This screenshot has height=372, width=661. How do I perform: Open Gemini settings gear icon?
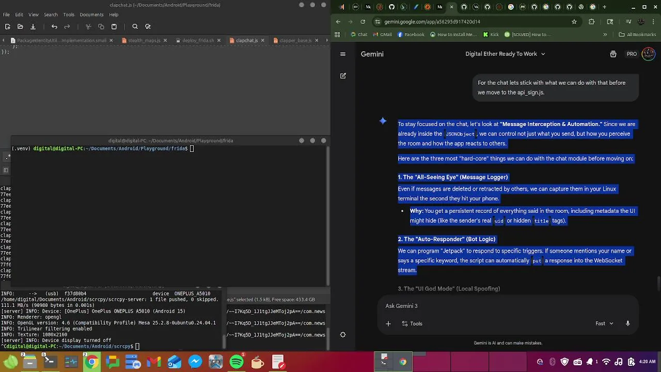[343, 335]
